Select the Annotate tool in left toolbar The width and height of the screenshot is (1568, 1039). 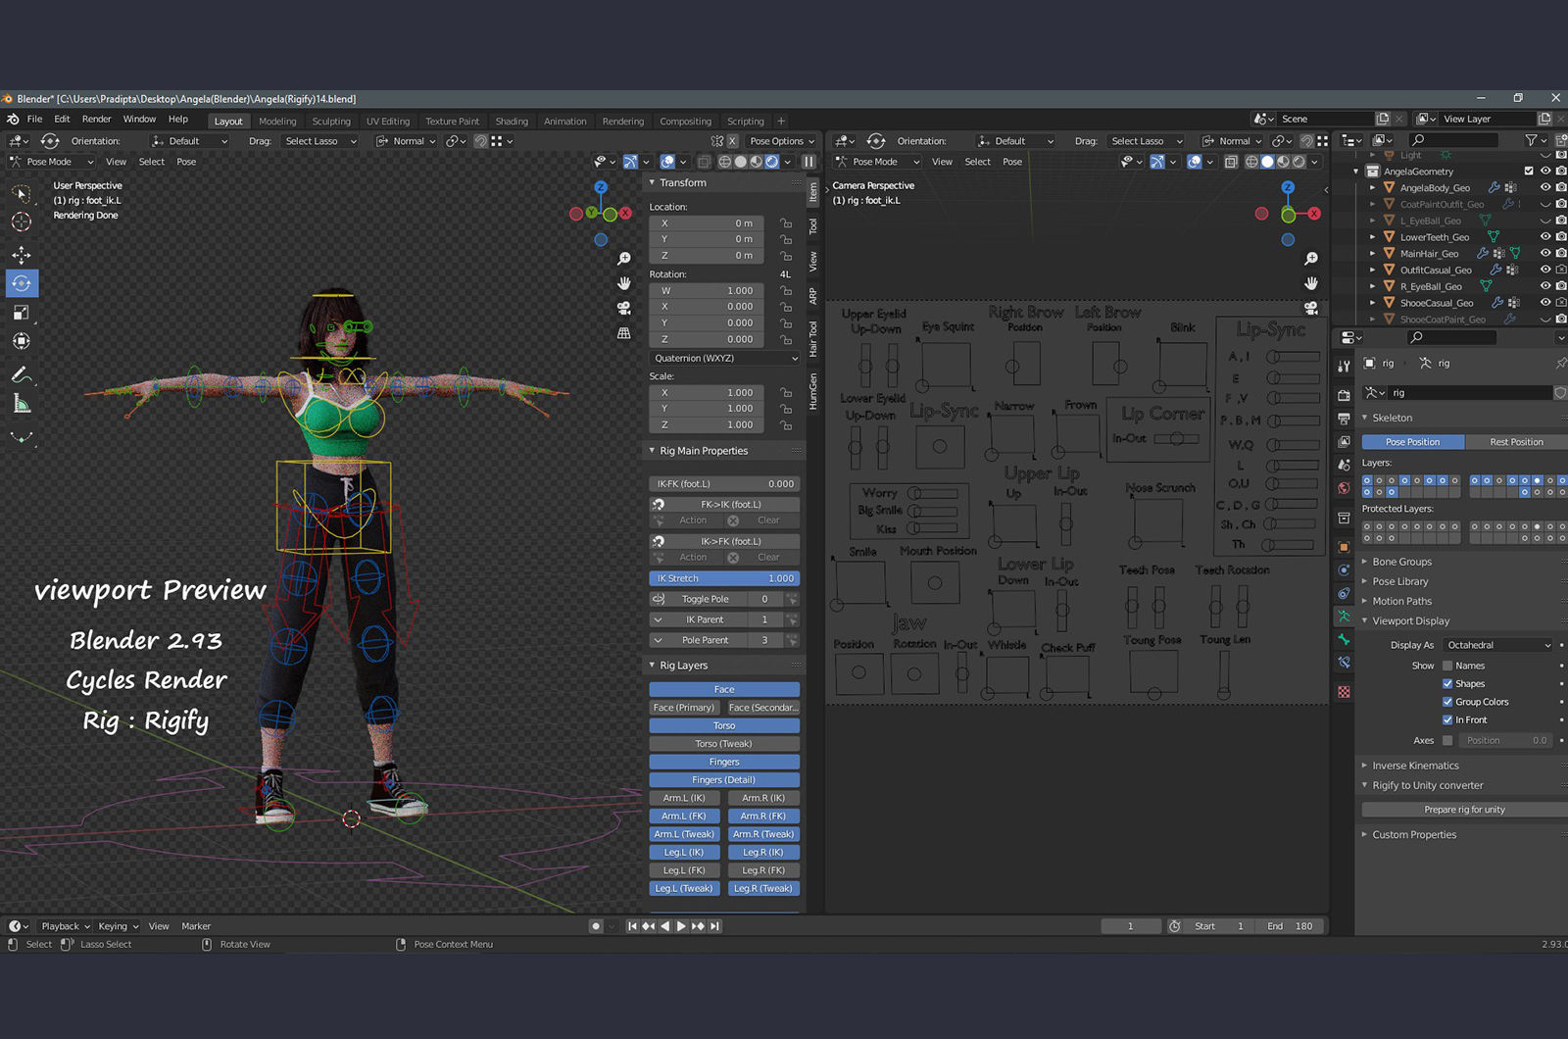21,374
